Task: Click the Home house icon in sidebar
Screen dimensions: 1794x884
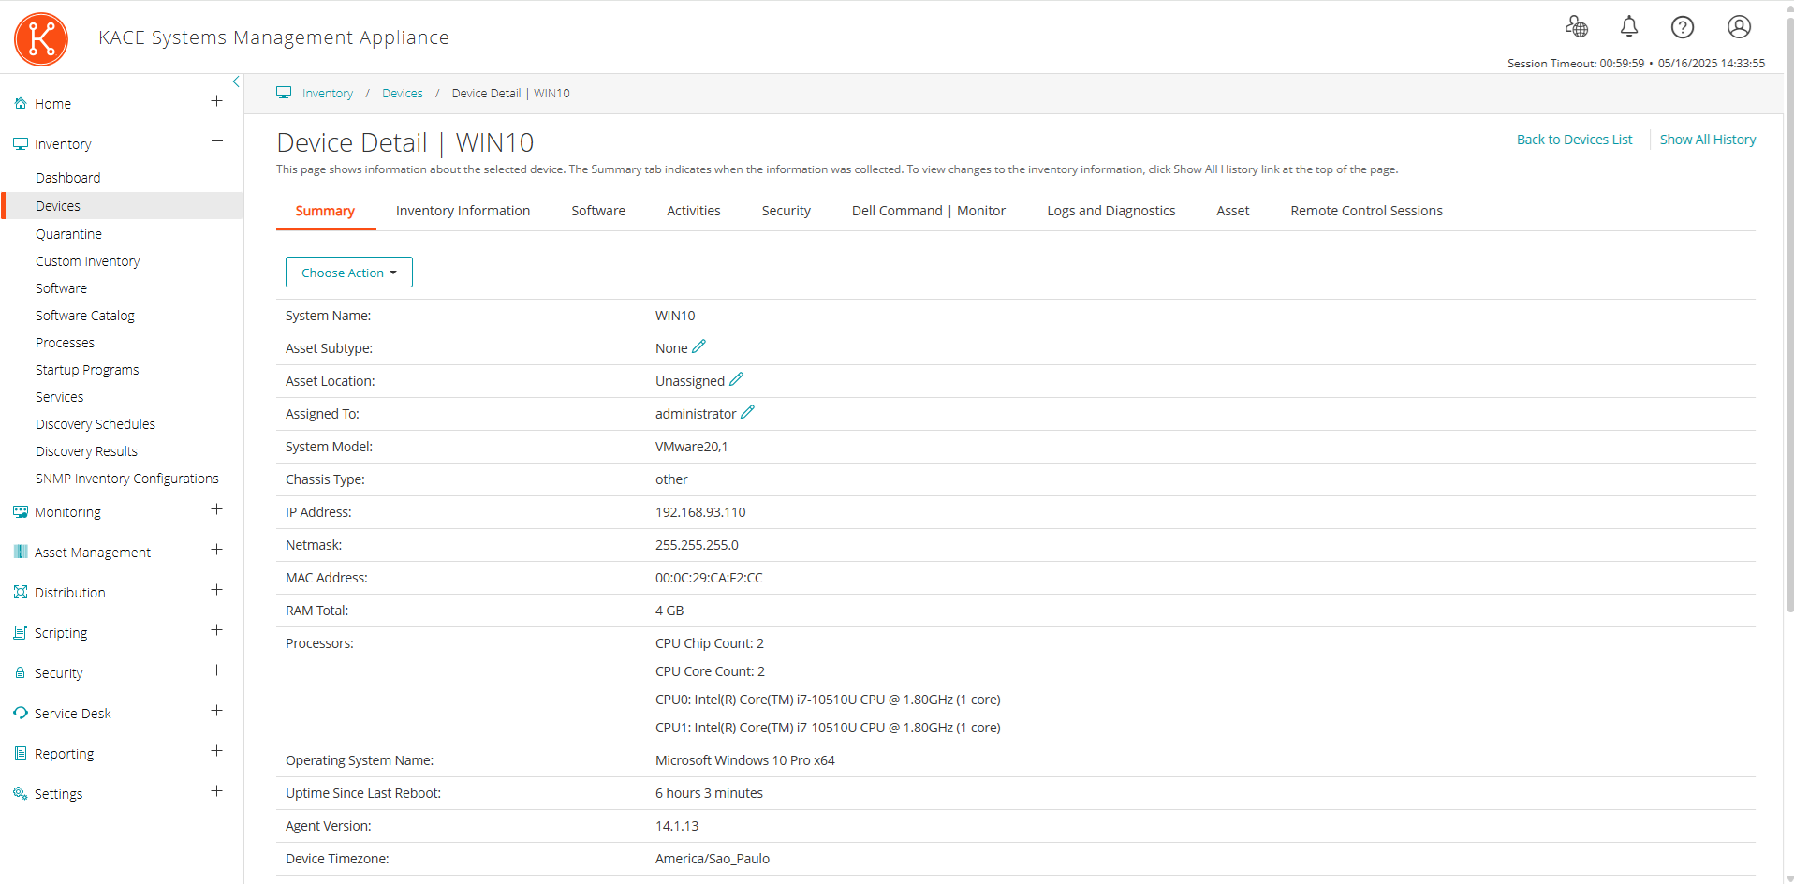Action: 21,104
